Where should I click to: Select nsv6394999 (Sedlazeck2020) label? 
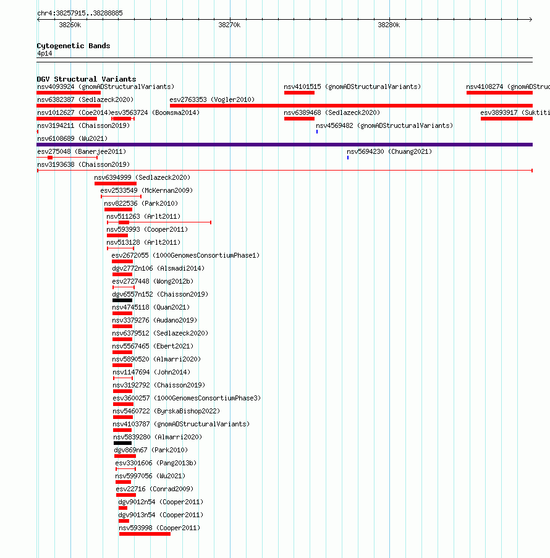click(142, 177)
